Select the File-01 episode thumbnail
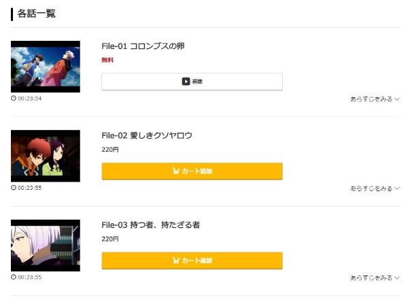Viewport: 408px width, 300px height. [x=46, y=67]
